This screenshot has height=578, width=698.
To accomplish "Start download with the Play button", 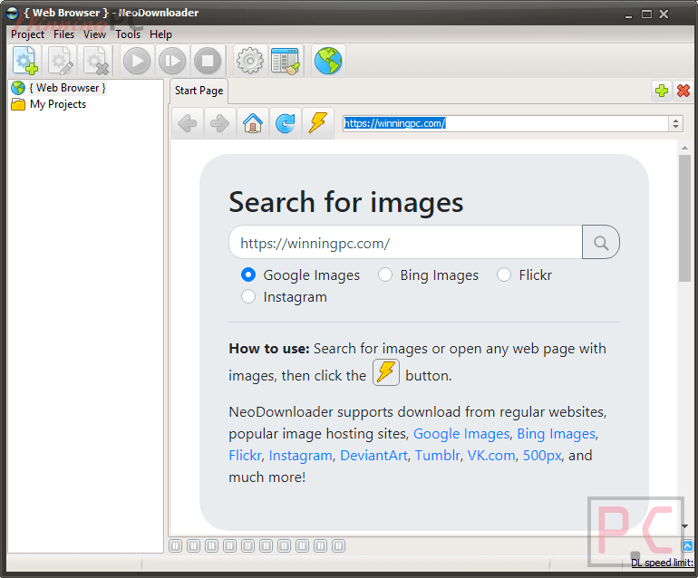I will coord(136,61).
